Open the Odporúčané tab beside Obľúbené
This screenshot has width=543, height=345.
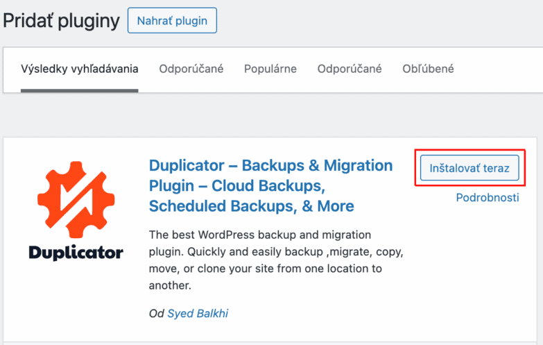350,69
